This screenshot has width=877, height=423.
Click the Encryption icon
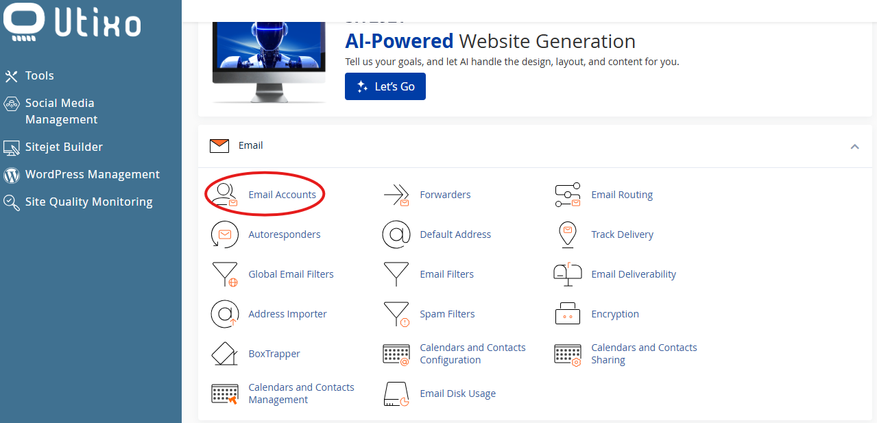[567, 315]
